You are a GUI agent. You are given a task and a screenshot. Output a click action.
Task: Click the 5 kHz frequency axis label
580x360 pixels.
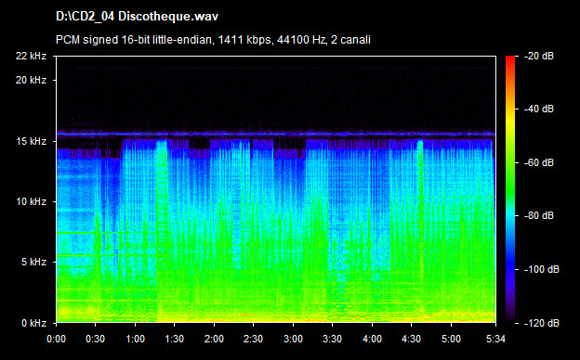click(x=33, y=263)
